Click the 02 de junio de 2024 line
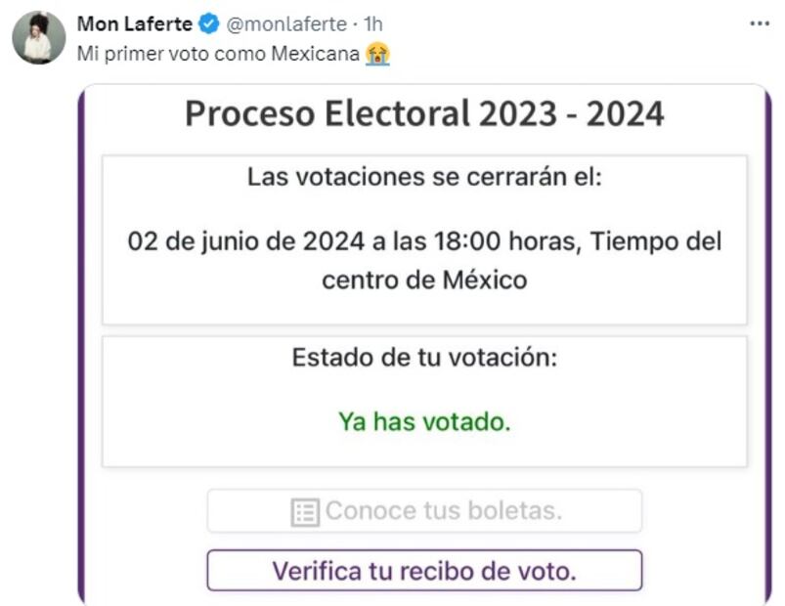This screenshot has width=785, height=606. pyautogui.click(x=424, y=240)
